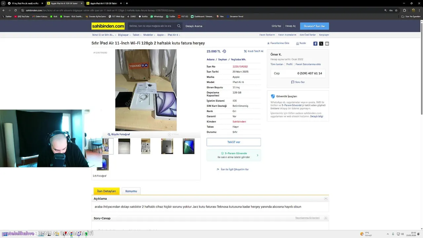Image resolution: width=423 pixels, height=238 pixels.
Task: Click the Teklif ver button
Action: pos(234,142)
